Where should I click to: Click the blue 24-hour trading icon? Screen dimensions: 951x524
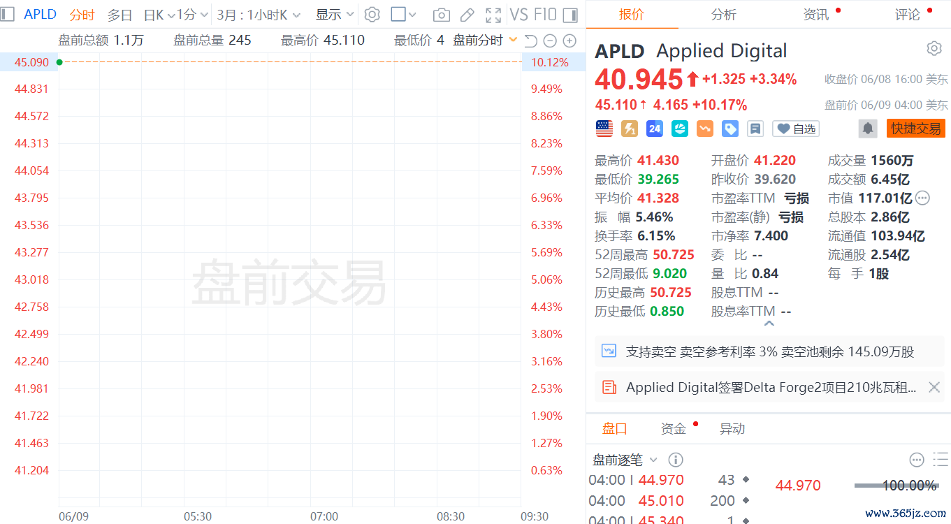click(x=655, y=129)
